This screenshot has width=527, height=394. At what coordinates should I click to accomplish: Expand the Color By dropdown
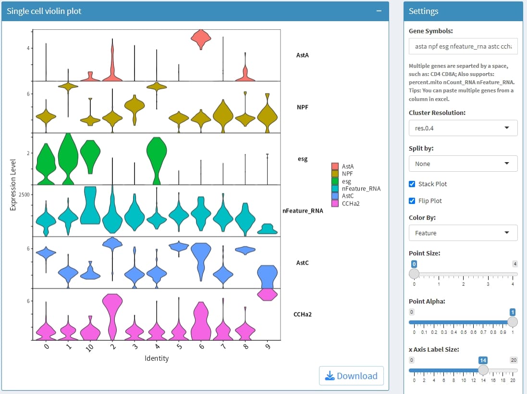[463, 233]
